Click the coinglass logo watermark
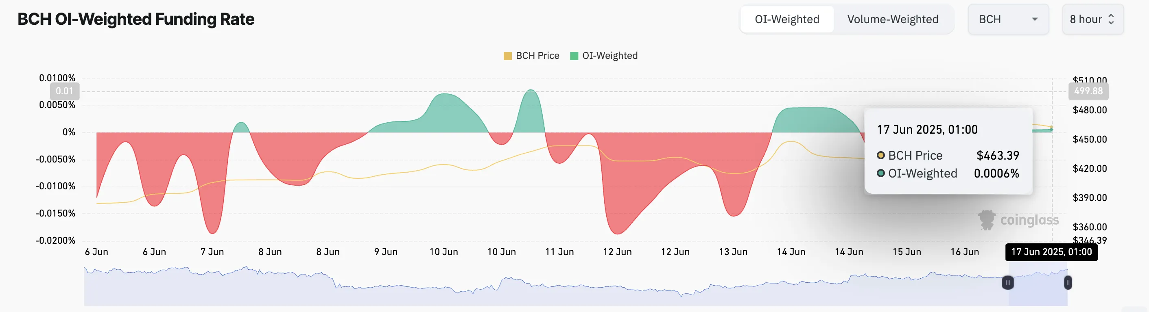Image resolution: width=1149 pixels, height=312 pixels. 1018,219
